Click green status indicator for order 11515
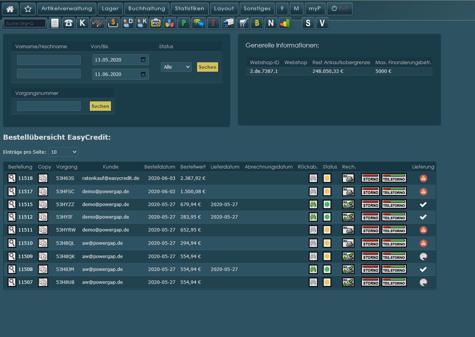Viewport: 475px width, 337px height. (327, 204)
